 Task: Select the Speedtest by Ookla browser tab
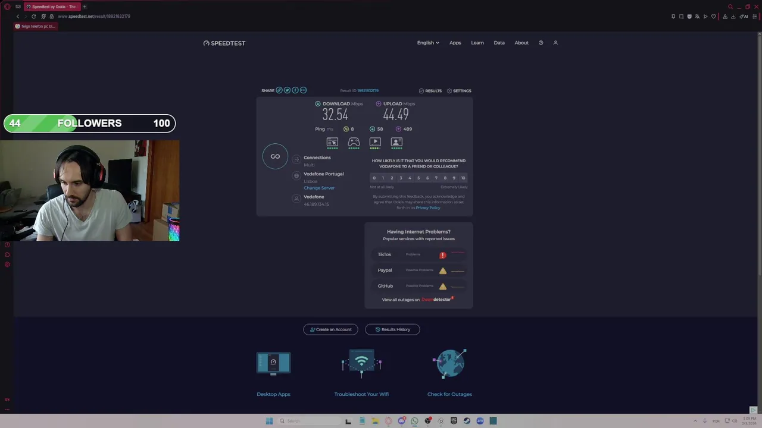point(51,7)
